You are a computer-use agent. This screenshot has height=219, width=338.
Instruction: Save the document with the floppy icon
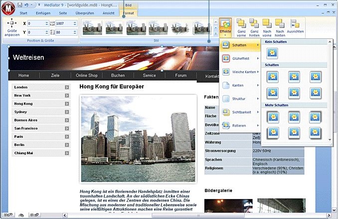20,5
